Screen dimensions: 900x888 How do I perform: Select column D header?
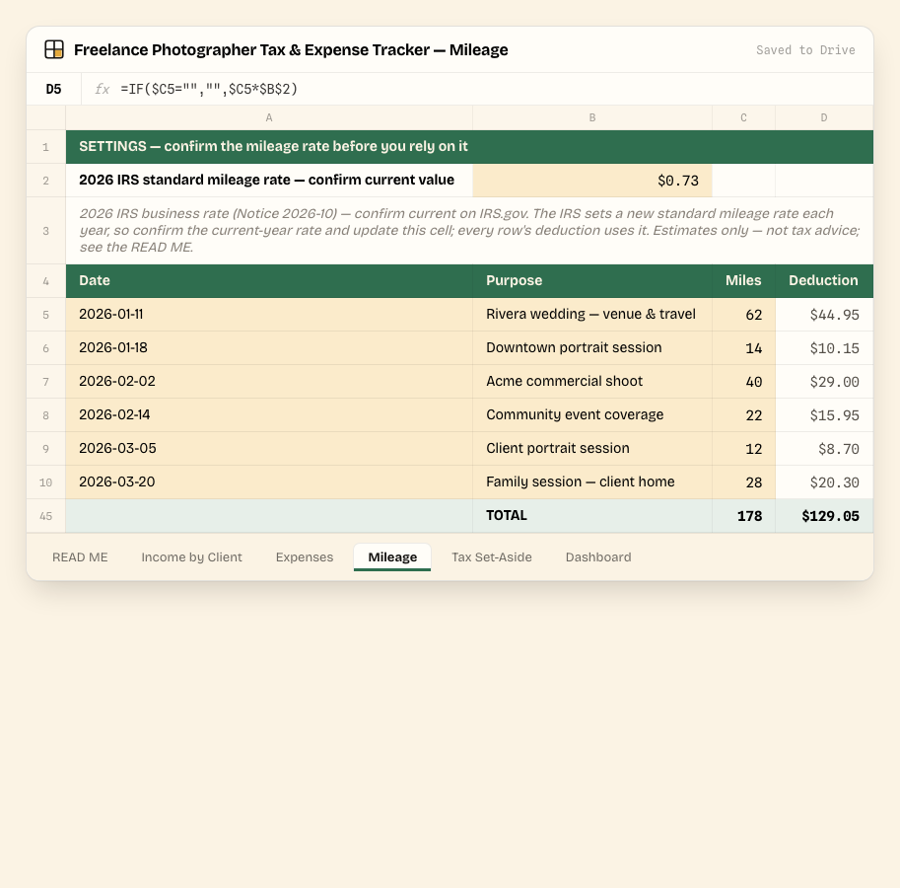click(x=824, y=117)
